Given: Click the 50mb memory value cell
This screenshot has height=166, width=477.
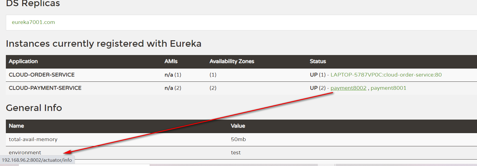Looking at the screenshot, I should 238,139.
